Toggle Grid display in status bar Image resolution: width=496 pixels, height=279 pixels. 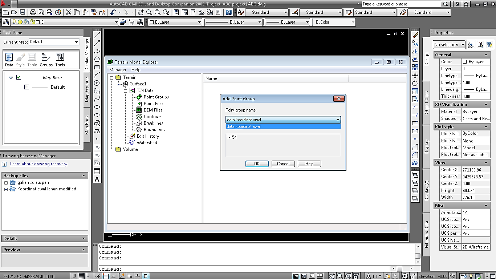pos(82,276)
